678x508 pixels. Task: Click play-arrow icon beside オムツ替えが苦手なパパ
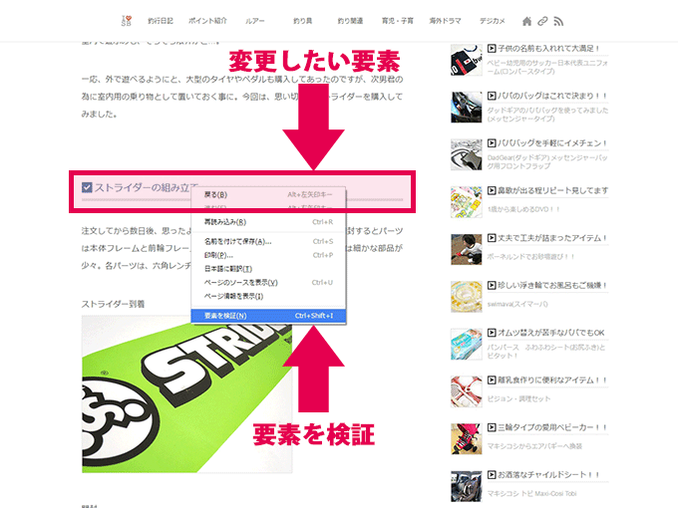click(492, 333)
